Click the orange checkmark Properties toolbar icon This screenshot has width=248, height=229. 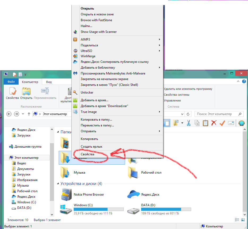pyautogui.click(x=222, y=123)
